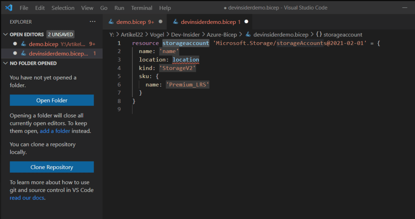The height and width of the screenshot is (219, 415).
Task: Click line number 5 in gutter
Action: pos(119,76)
